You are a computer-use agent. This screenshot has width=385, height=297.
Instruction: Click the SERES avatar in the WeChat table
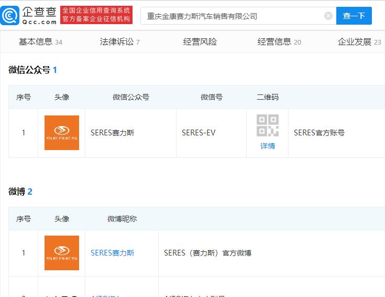(62, 133)
